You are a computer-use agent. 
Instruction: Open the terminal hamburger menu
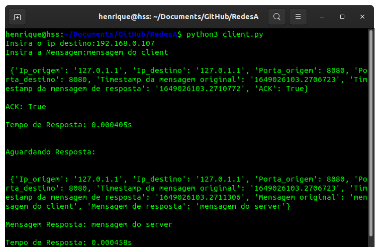[298, 17]
